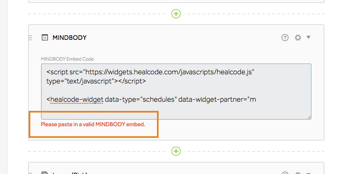This screenshot has width=350, height=174.
Task: Open settings gear of the bottom Image block
Action: click(x=298, y=173)
